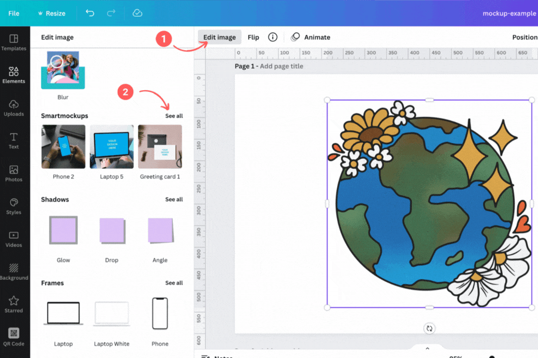Open the Templates sidebar panel
This screenshot has width=538, height=358.
click(x=14, y=42)
